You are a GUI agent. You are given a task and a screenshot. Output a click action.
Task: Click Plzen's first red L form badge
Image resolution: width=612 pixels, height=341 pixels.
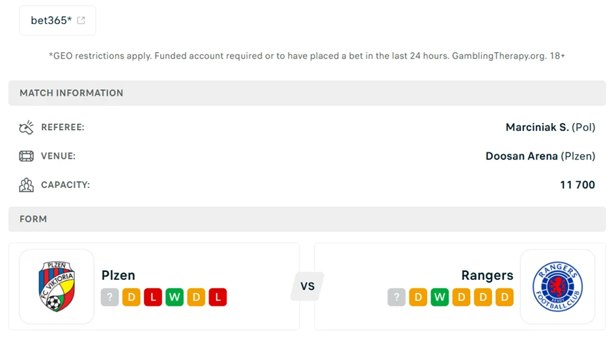(153, 297)
